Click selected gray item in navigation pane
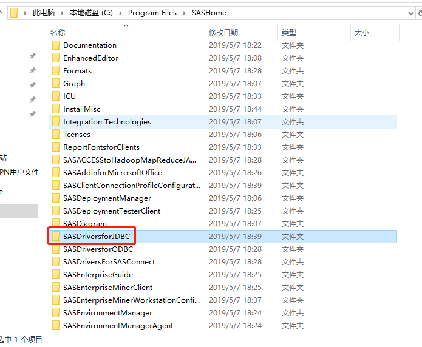 pos(19,211)
